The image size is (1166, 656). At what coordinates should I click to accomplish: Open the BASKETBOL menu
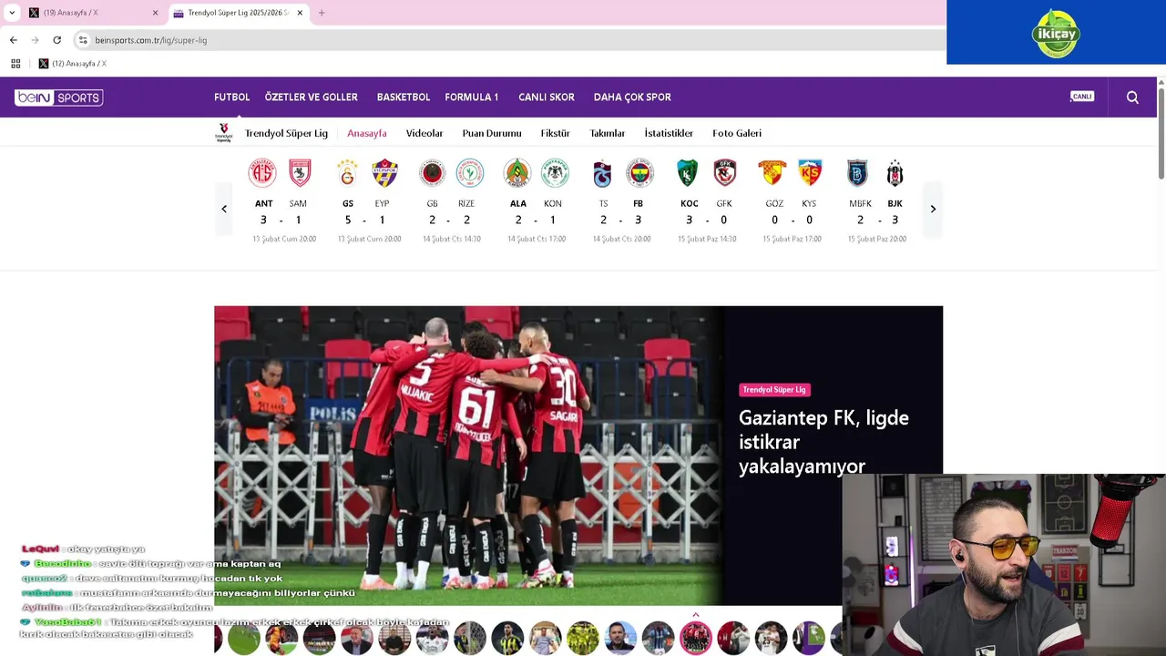point(404,97)
